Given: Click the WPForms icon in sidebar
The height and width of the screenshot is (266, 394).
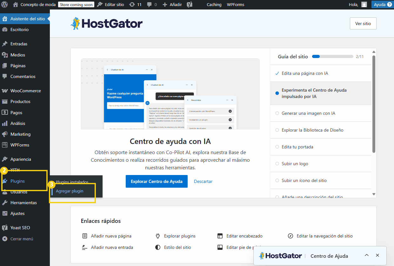Looking at the screenshot, I should pos(5,145).
